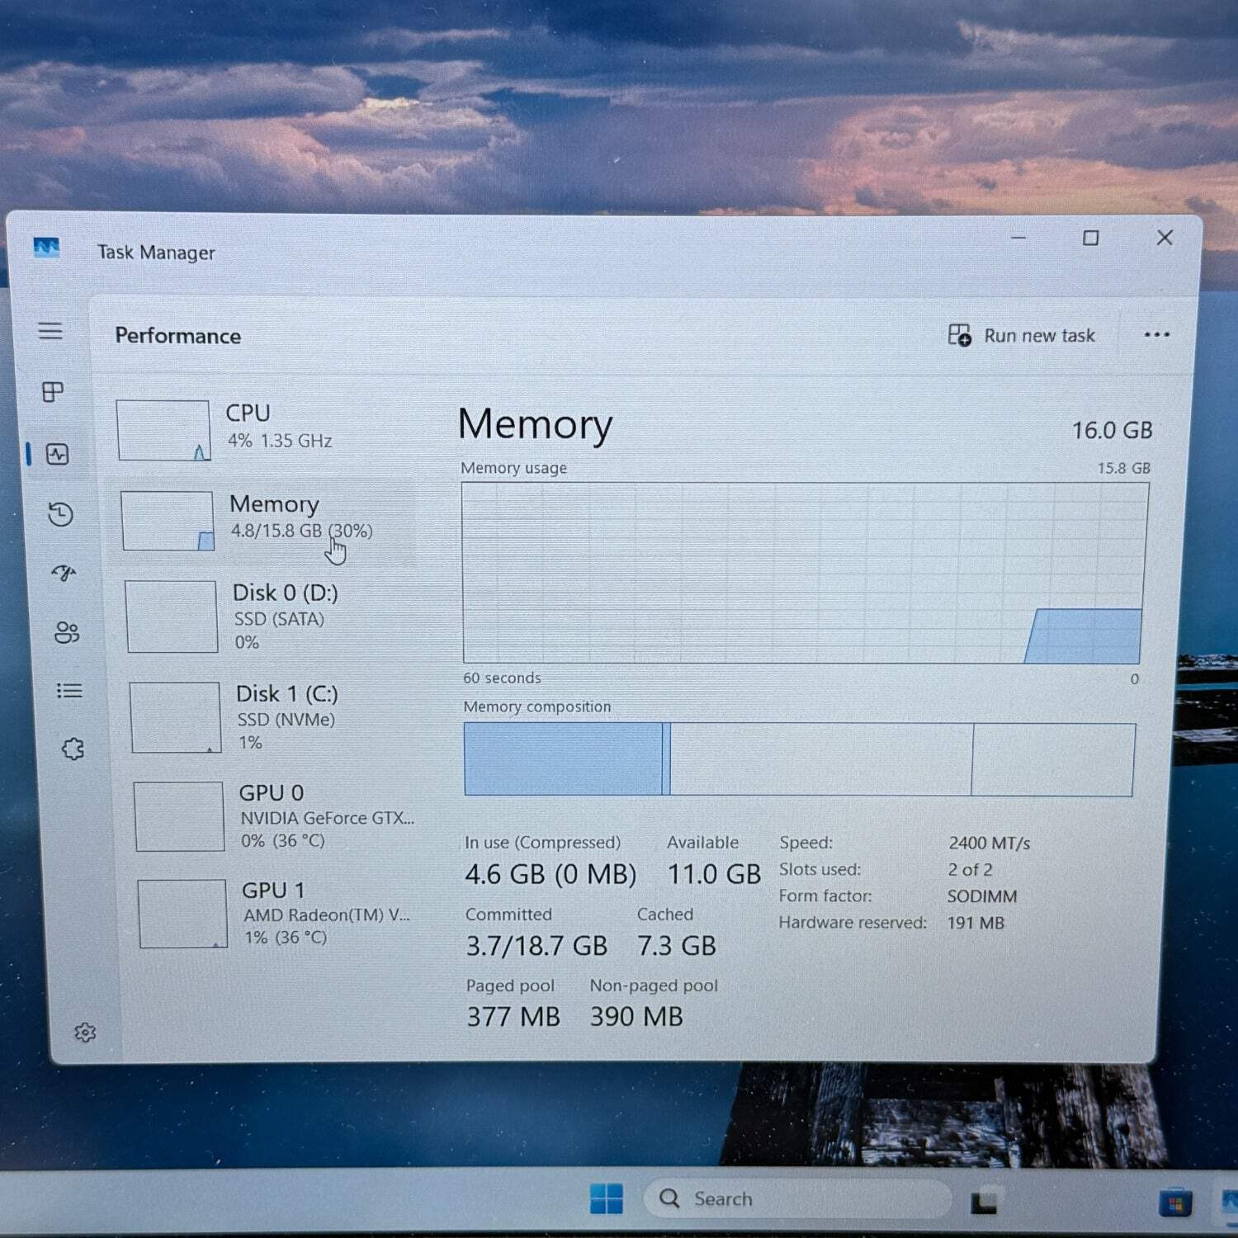Click the Disk 1 mini graph thumbnail

[x=176, y=717]
